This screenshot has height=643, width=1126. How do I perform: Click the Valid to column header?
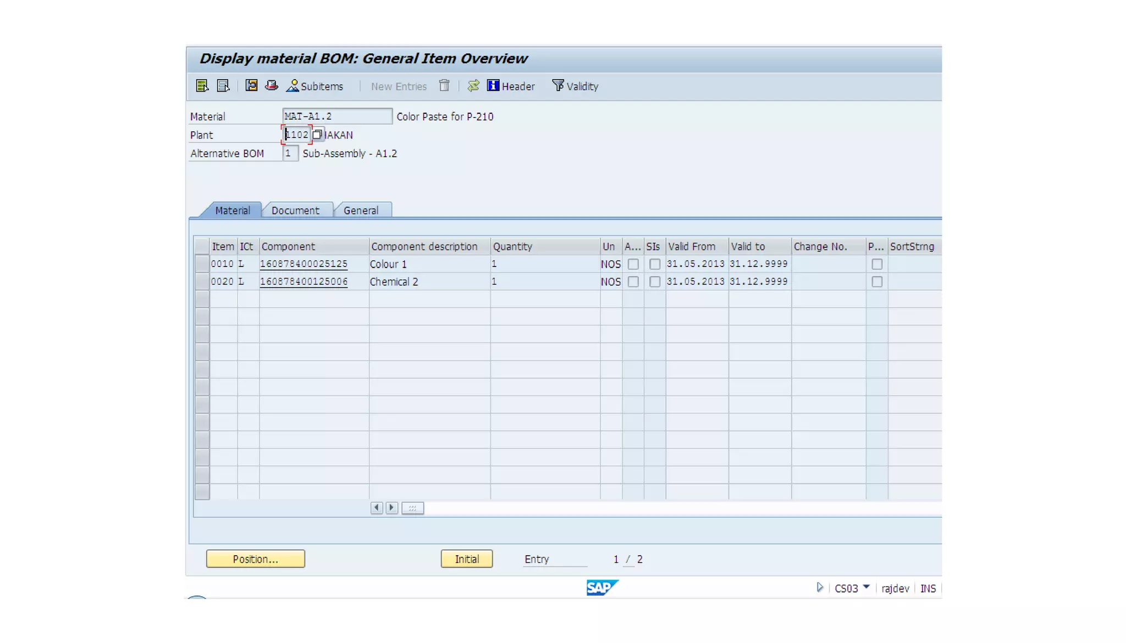point(760,246)
